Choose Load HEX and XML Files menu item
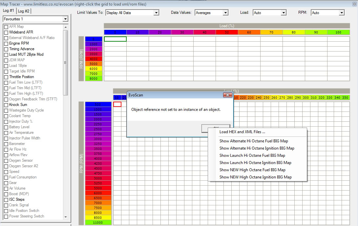The height and width of the screenshot is (226, 358). [242, 132]
